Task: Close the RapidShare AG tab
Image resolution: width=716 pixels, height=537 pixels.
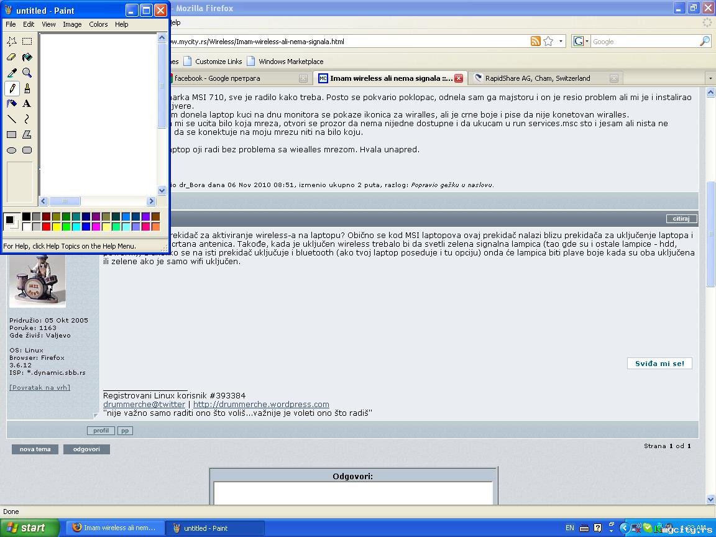Action: 614,78
